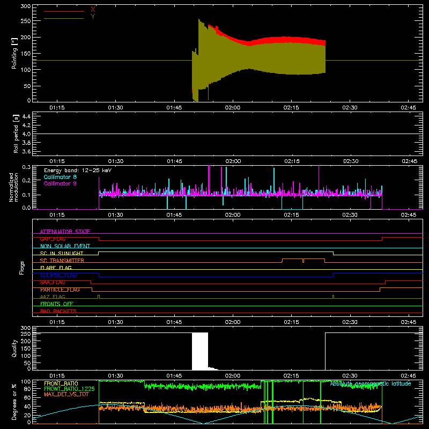Select the olive Y legend label
Image resolution: width=429 pixels, height=429 pixels.
tap(93, 17)
